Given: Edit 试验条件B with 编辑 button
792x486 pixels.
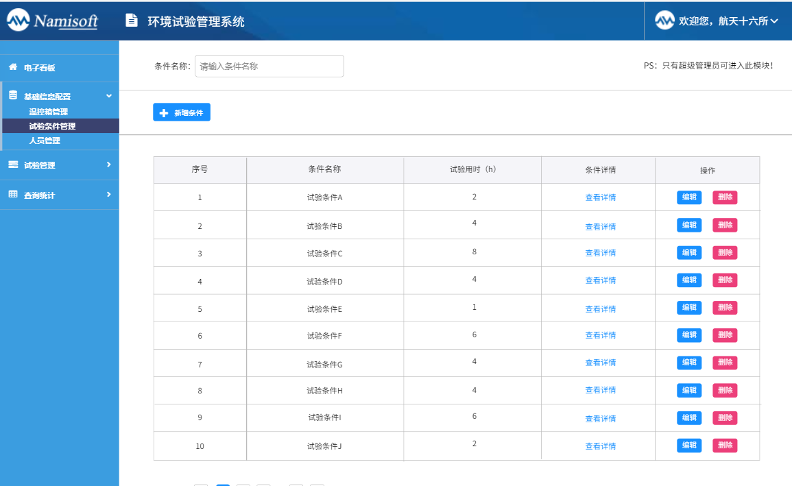Looking at the screenshot, I should tap(689, 225).
